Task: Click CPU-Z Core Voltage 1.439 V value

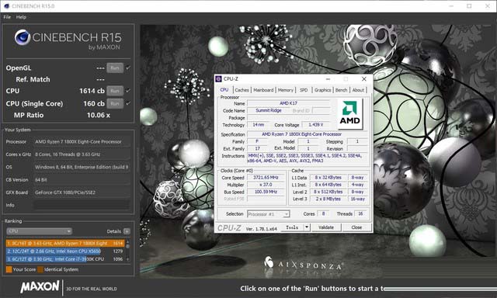Action: coord(316,125)
